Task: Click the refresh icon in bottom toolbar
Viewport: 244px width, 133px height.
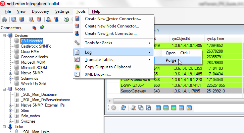Action: click(123, 108)
